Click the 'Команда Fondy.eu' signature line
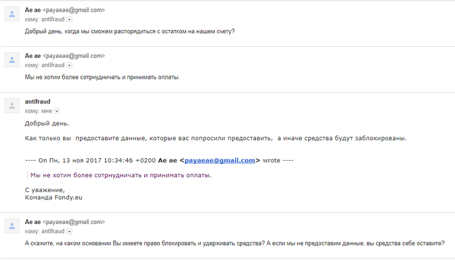 (54, 198)
